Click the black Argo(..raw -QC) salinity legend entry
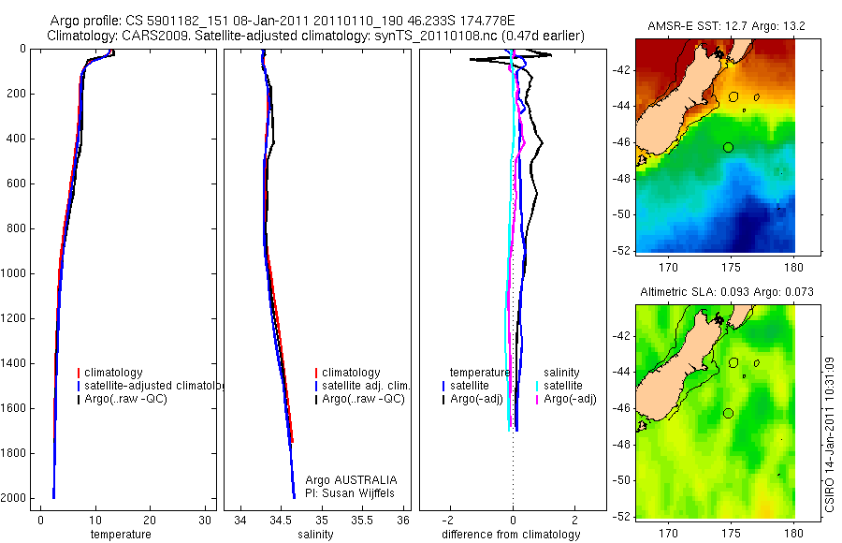The width and height of the screenshot is (842, 543). coord(360,400)
